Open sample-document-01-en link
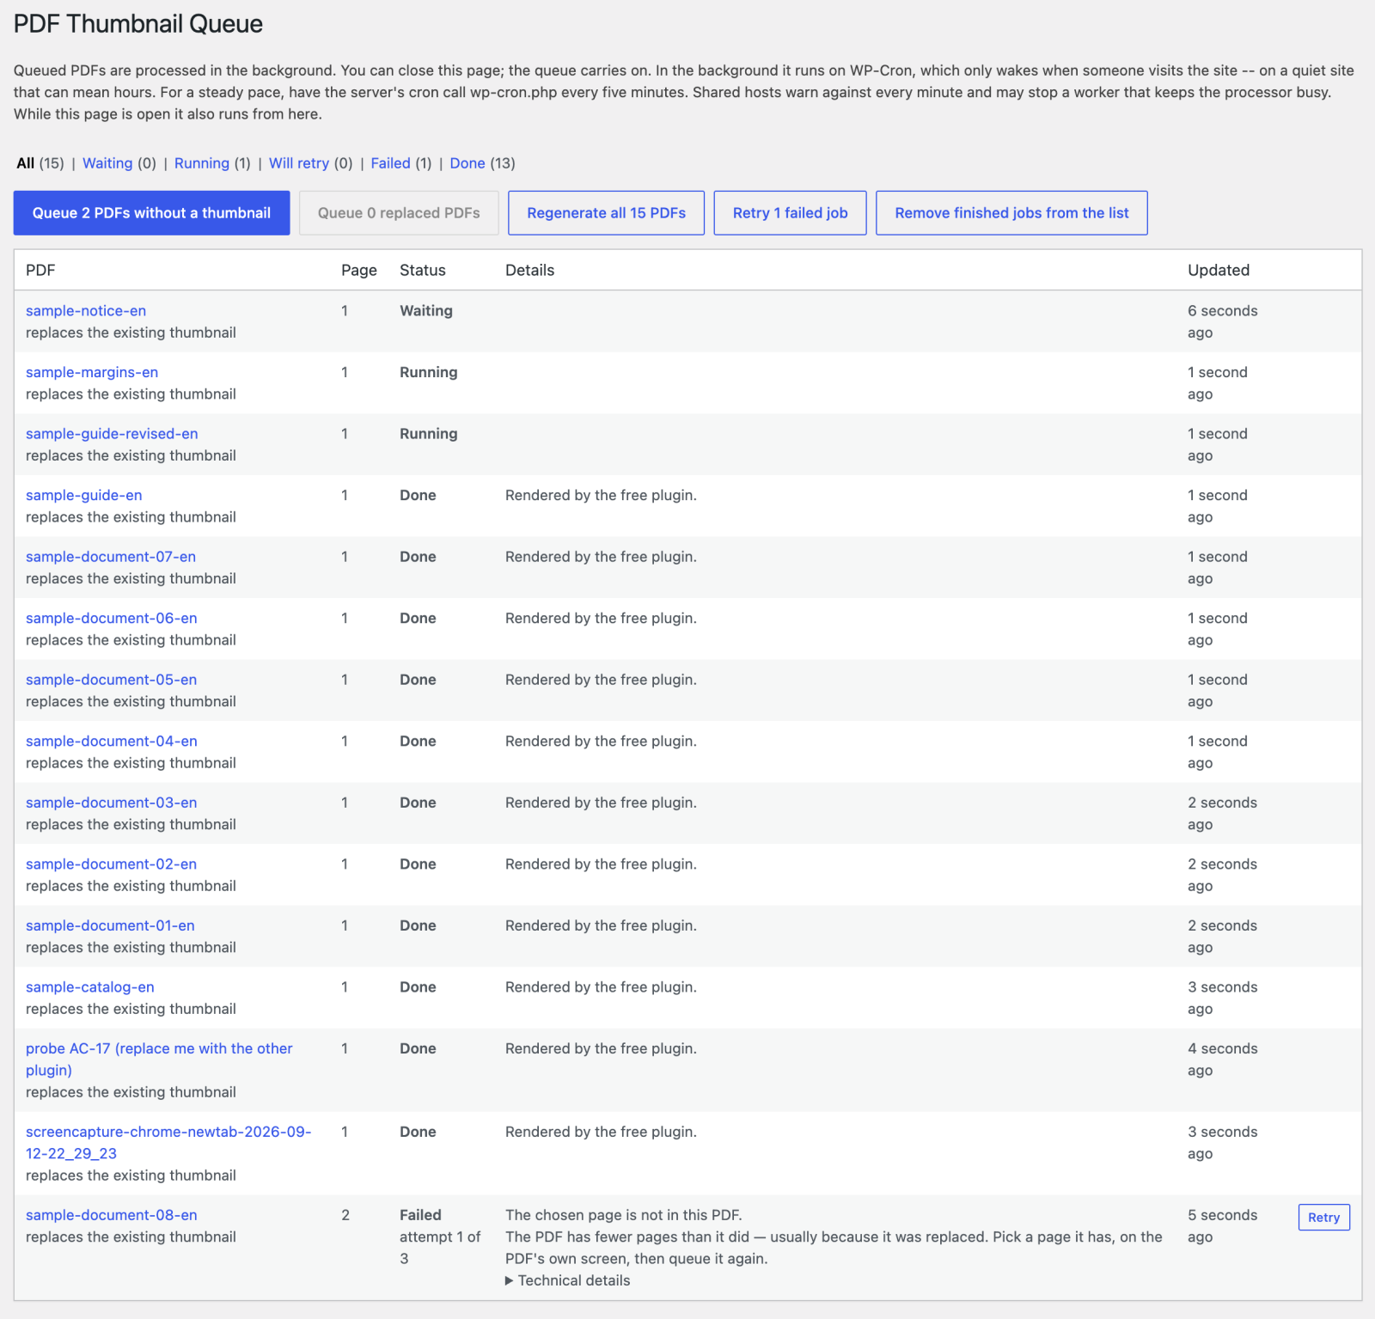 tap(110, 925)
